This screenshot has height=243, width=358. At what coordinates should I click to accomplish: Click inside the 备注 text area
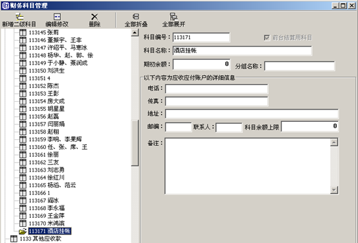tap(247, 166)
